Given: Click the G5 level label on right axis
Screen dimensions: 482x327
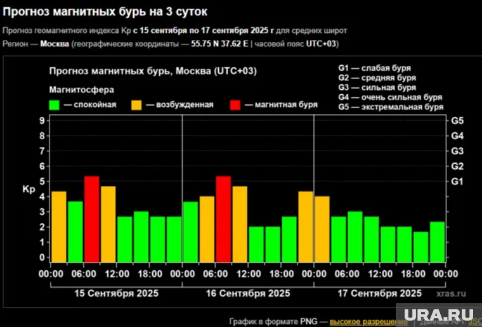Looking at the screenshot, I should coord(457,120).
